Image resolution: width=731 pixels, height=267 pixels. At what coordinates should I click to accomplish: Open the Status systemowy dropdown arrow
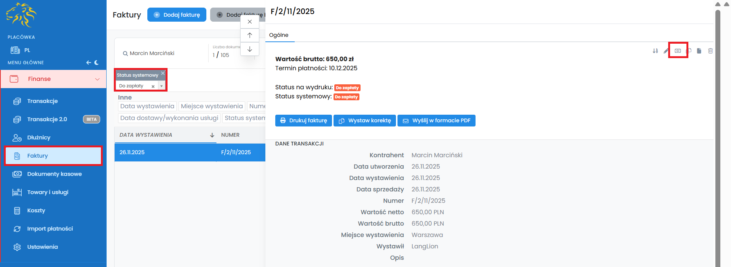pos(161,86)
